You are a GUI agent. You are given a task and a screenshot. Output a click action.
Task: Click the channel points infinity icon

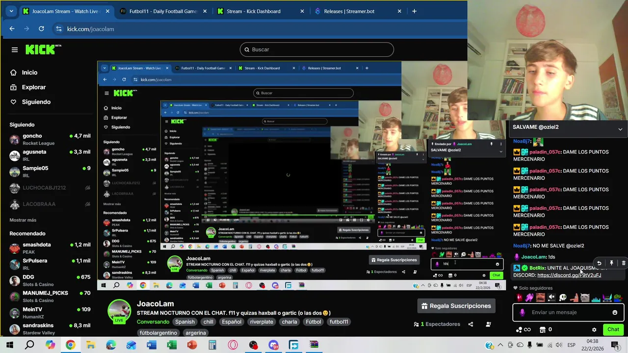pyautogui.click(x=523, y=330)
